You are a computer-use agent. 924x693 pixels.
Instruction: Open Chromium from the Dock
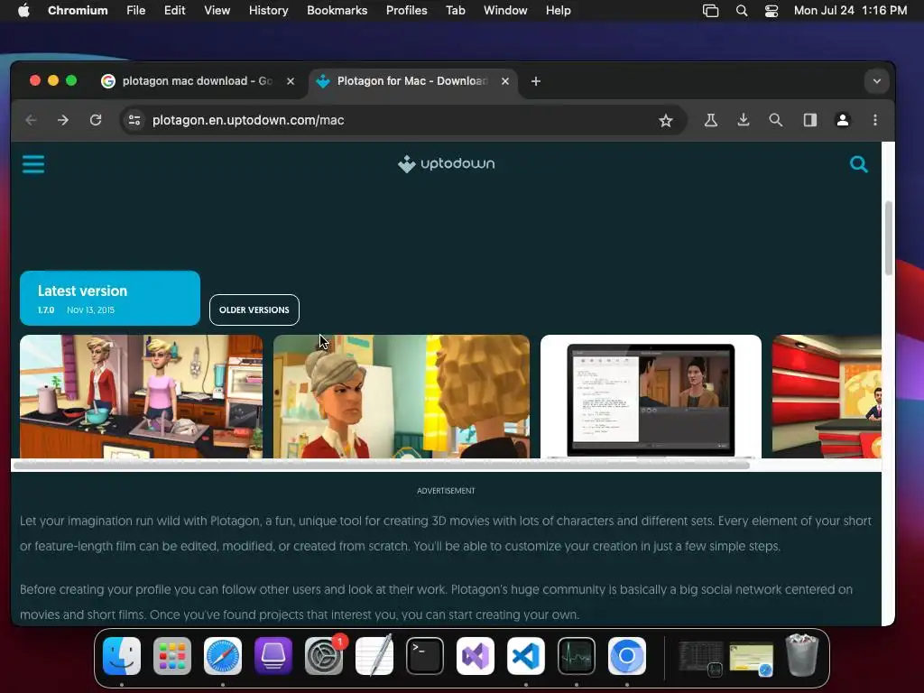[627, 656]
